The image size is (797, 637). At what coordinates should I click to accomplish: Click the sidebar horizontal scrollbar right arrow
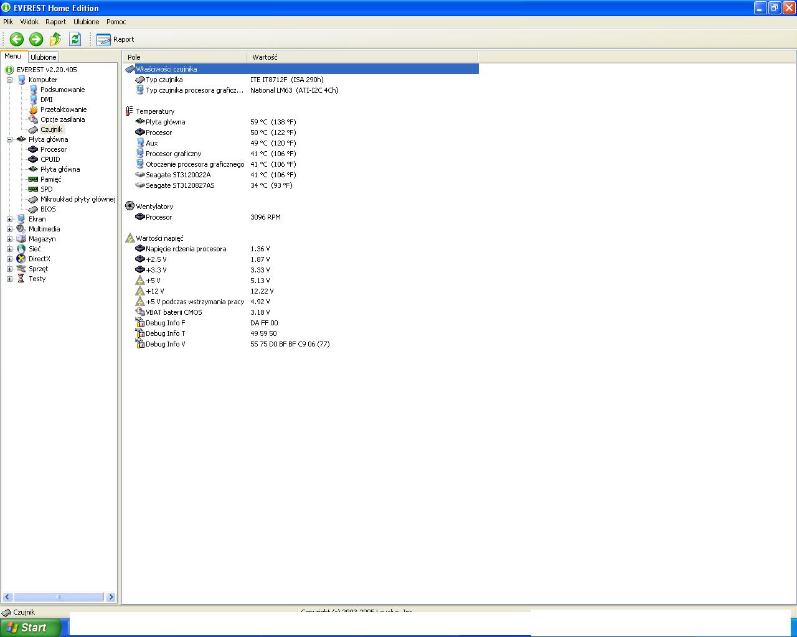111,597
